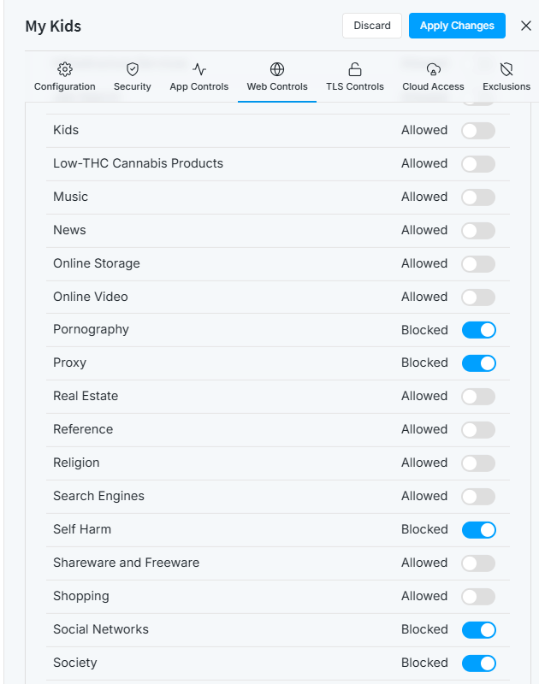Click the Cloud Access cloud icon
The width and height of the screenshot is (539, 684).
tap(433, 69)
